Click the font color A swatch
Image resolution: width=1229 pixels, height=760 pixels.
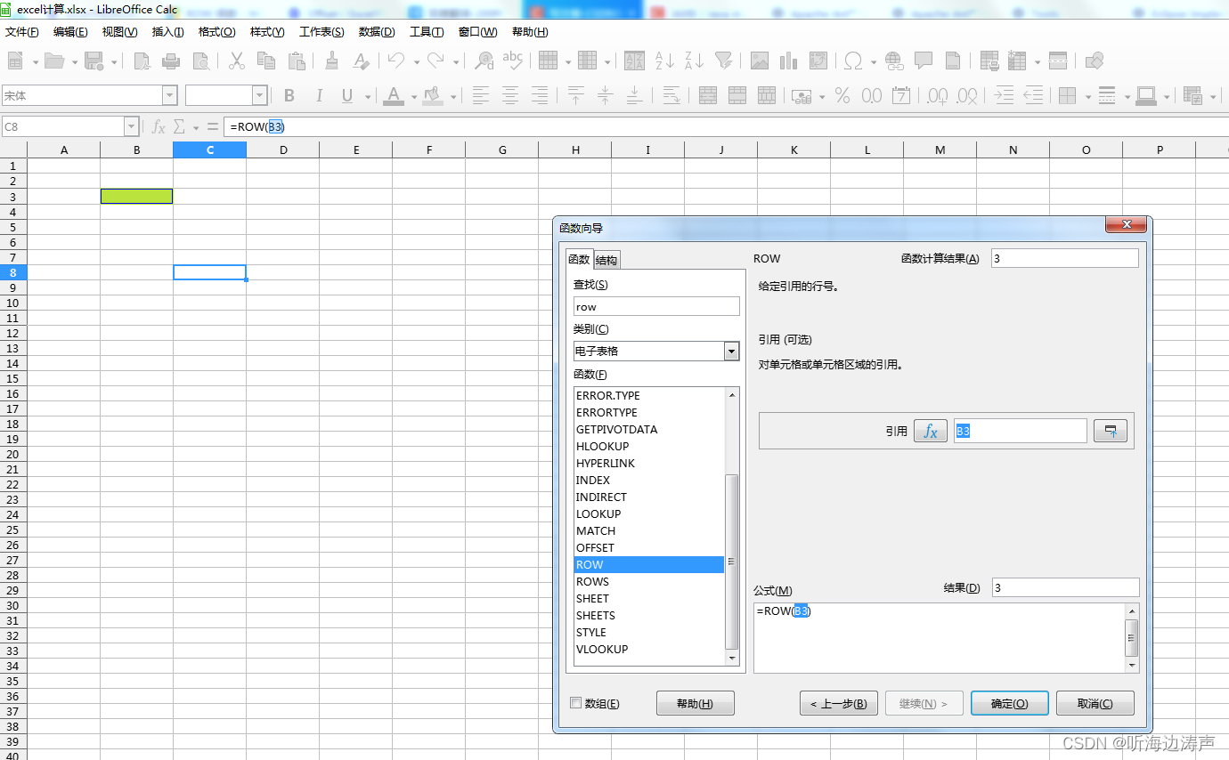tap(395, 95)
